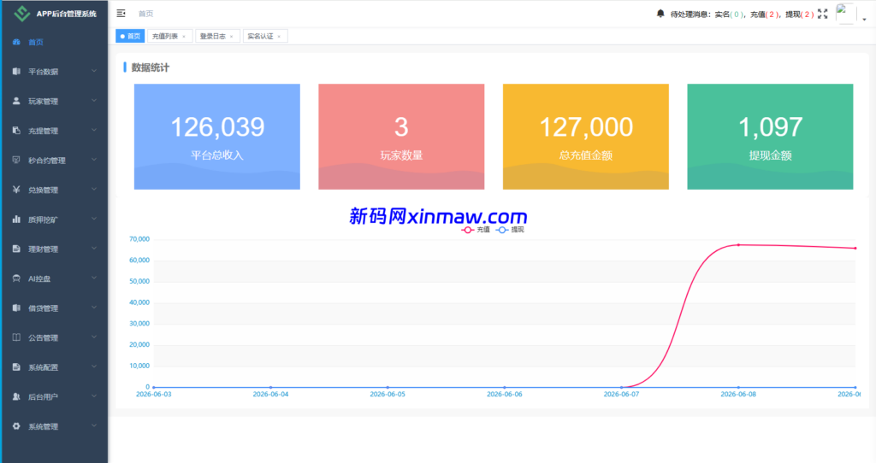
Task: Click the 借贷管理 sidebar icon
Action: coord(16,308)
